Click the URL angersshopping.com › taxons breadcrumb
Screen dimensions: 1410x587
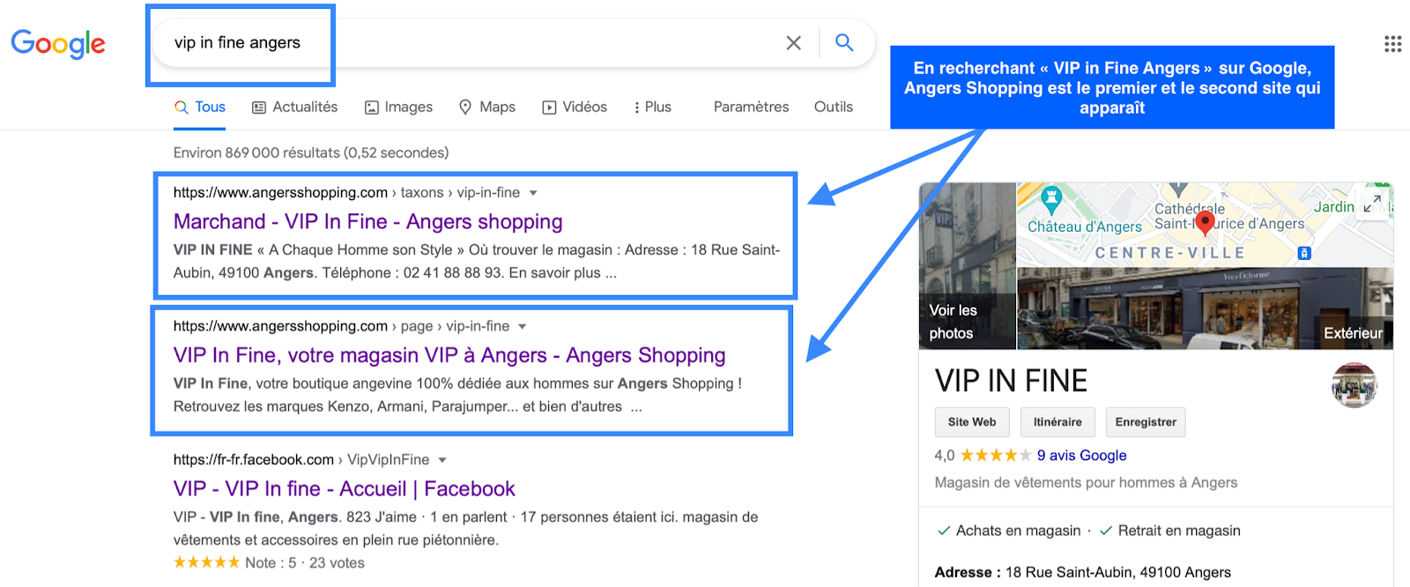pos(346,192)
